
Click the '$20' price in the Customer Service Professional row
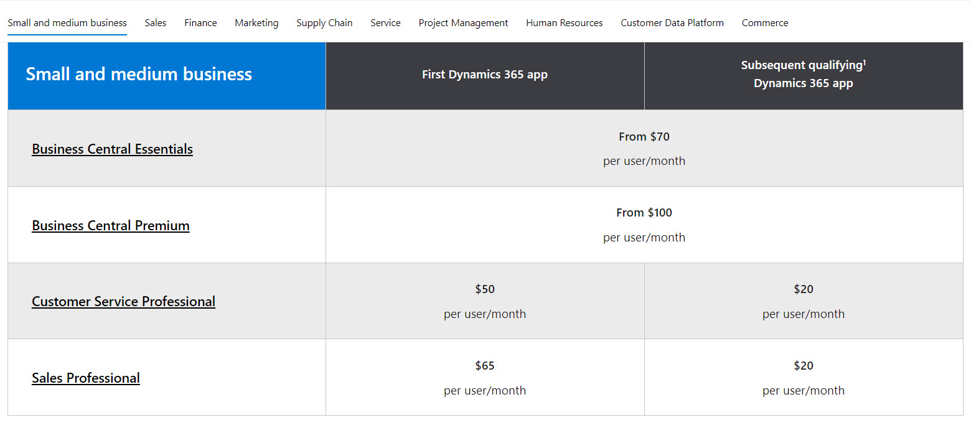pyautogui.click(x=804, y=289)
